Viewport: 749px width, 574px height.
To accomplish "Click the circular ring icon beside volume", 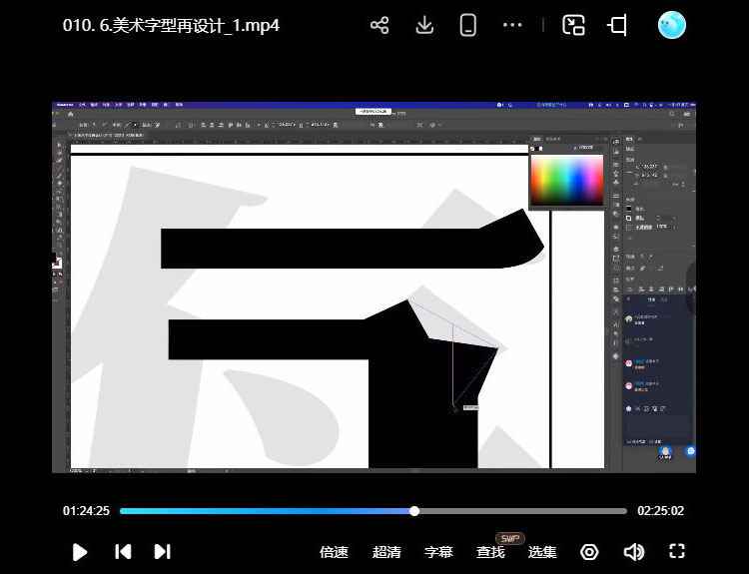I will (x=589, y=552).
